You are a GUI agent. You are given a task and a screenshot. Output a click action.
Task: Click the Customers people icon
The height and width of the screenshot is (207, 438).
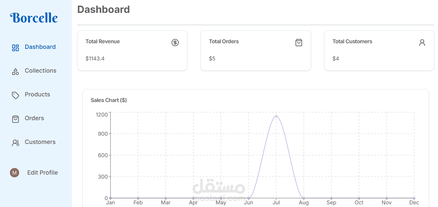[x=16, y=143]
